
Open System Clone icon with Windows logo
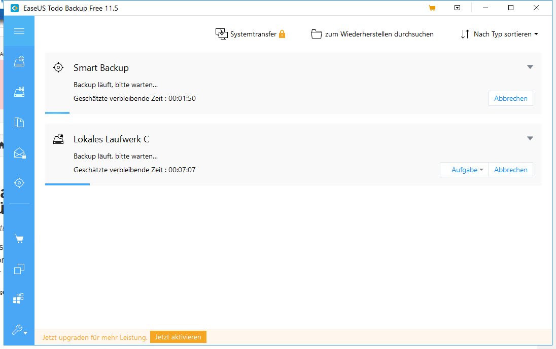pyautogui.click(x=18, y=298)
